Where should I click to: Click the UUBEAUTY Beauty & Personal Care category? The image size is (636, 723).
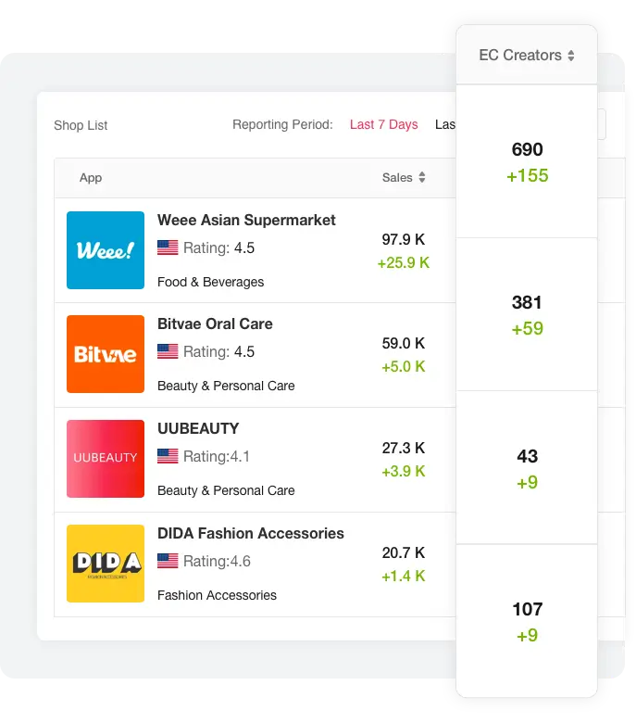(x=226, y=490)
